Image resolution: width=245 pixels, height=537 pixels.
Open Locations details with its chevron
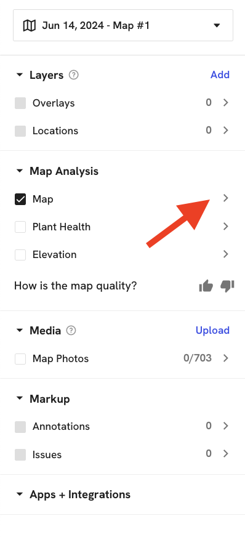pyautogui.click(x=225, y=130)
